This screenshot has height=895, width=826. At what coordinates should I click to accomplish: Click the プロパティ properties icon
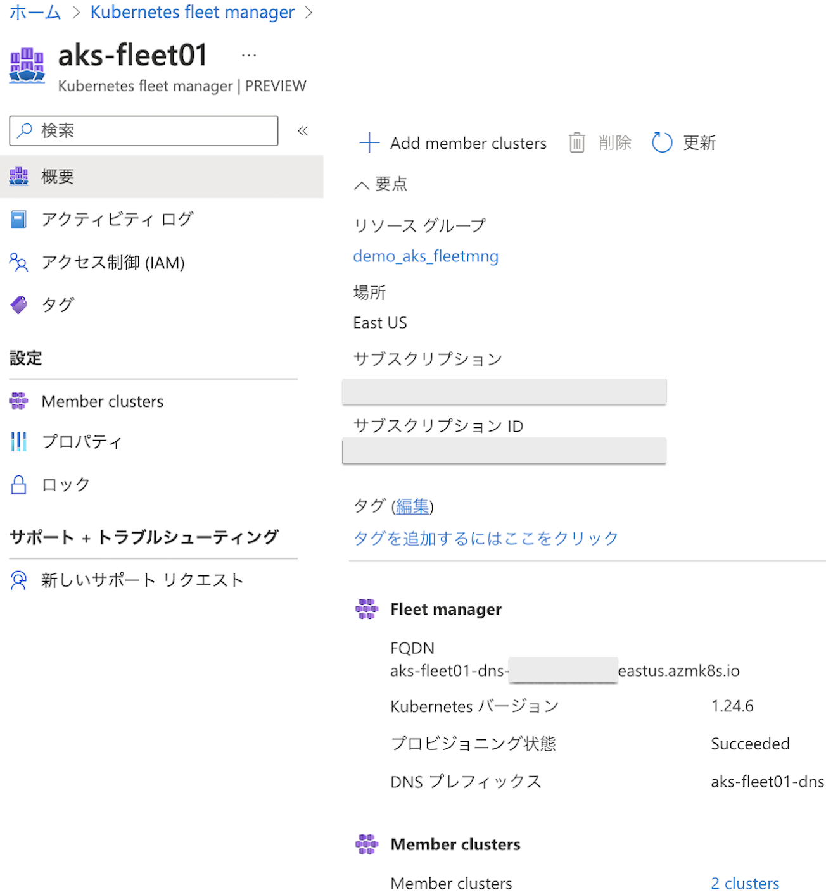18,441
